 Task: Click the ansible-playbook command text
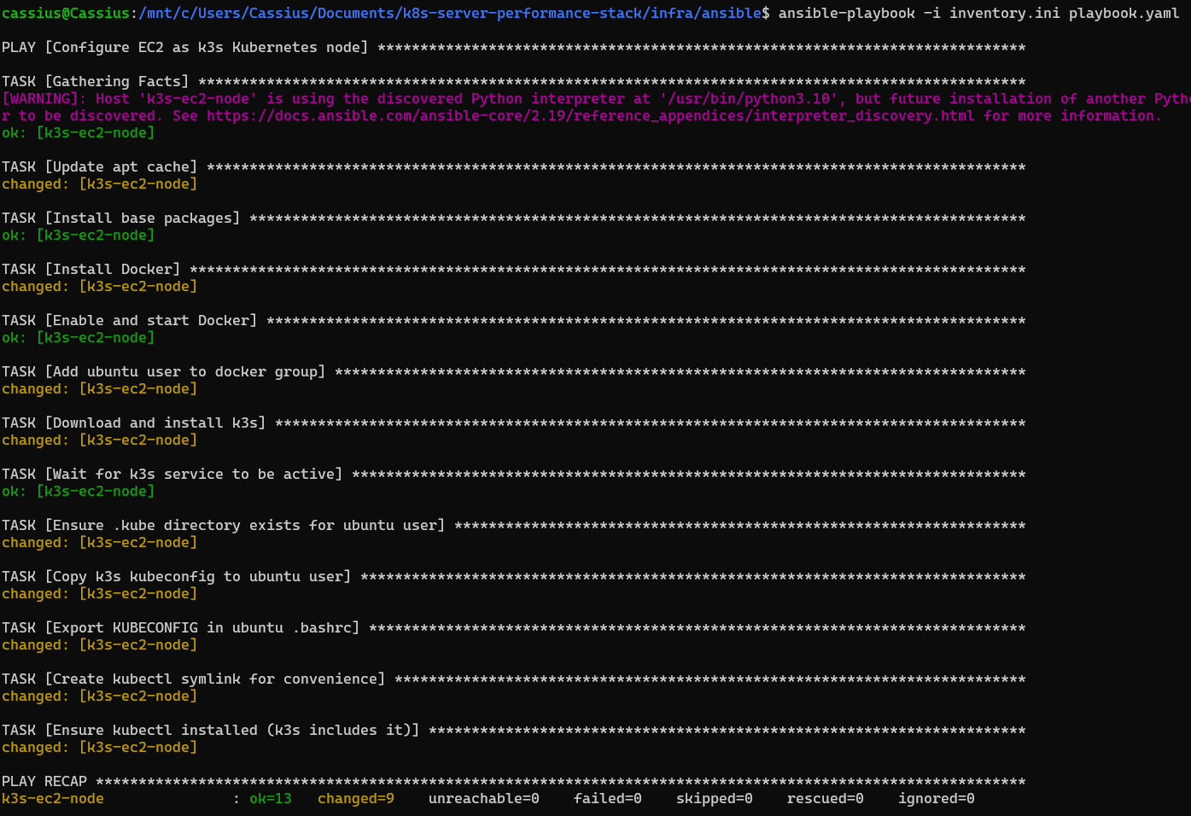click(846, 14)
